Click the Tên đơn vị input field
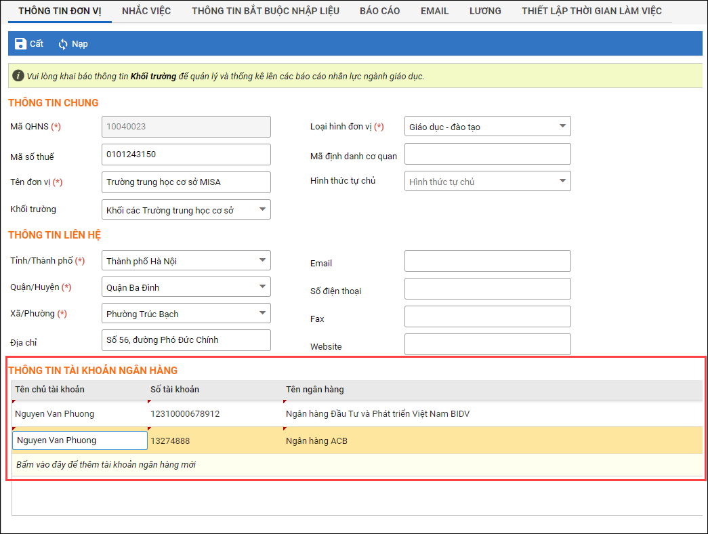 click(x=186, y=182)
